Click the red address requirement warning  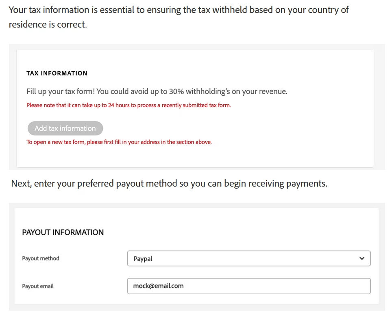(x=119, y=142)
